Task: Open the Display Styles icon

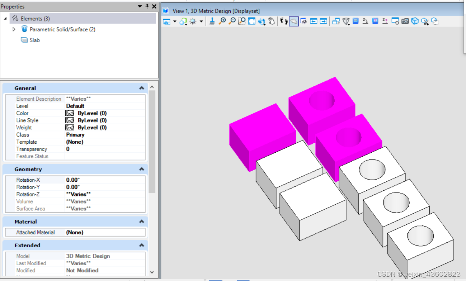Action: point(183,22)
